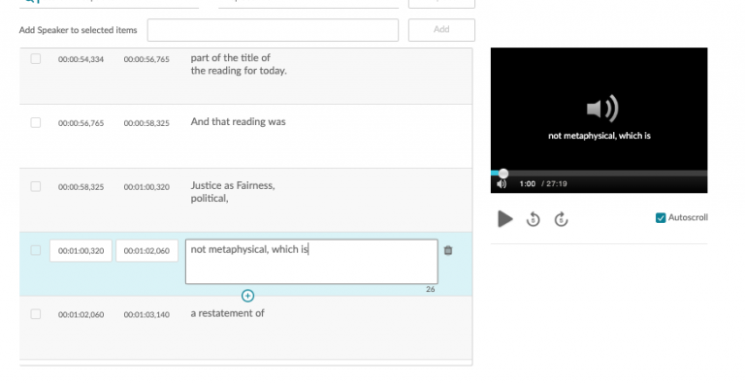Click the large speaker graphic in the video
The height and width of the screenshot is (383, 745).
click(x=602, y=109)
